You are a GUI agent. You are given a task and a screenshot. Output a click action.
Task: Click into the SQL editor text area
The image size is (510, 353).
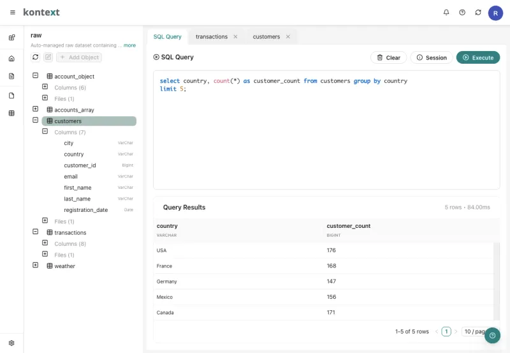[x=326, y=130]
